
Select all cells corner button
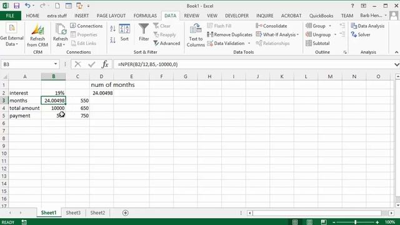click(4, 76)
